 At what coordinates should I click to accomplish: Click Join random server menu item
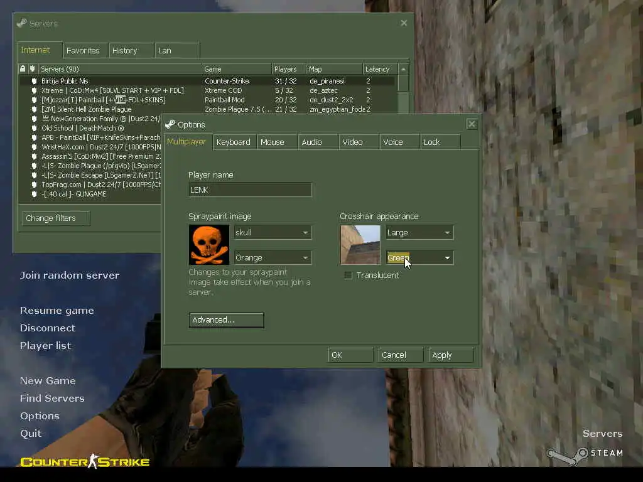pos(70,276)
